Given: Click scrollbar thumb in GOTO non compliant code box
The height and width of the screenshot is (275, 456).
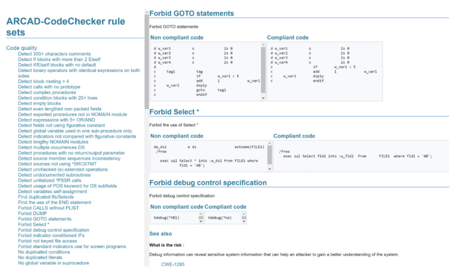Looking at the screenshot, I should [263, 70].
